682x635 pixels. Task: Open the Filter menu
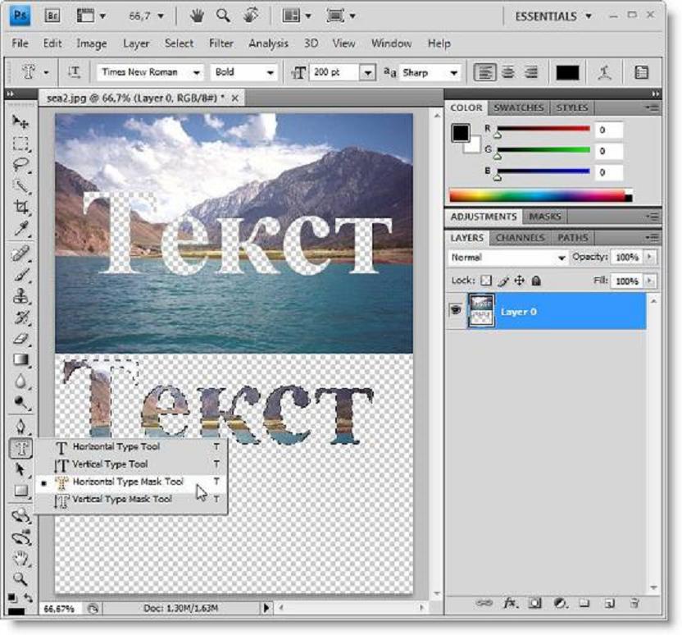(x=221, y=43)
